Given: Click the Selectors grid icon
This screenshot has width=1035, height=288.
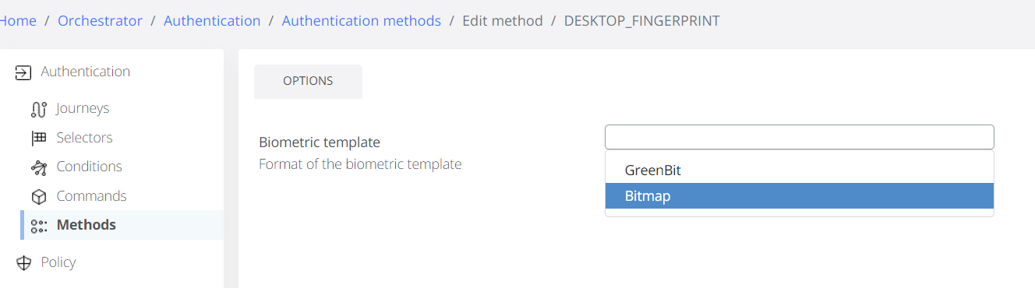Looking at the screenshot, I should pyautogui.click(x=39, y=139).
